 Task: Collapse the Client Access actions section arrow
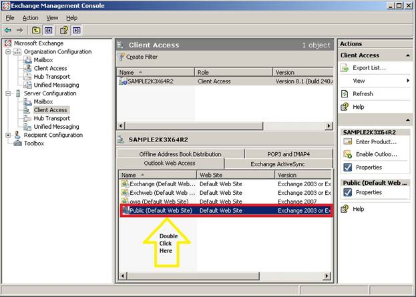point(408,55)
